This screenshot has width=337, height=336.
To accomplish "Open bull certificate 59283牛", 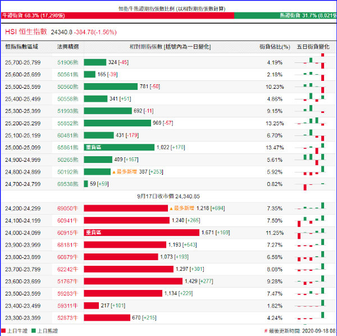I will click(x=67, y=294).
